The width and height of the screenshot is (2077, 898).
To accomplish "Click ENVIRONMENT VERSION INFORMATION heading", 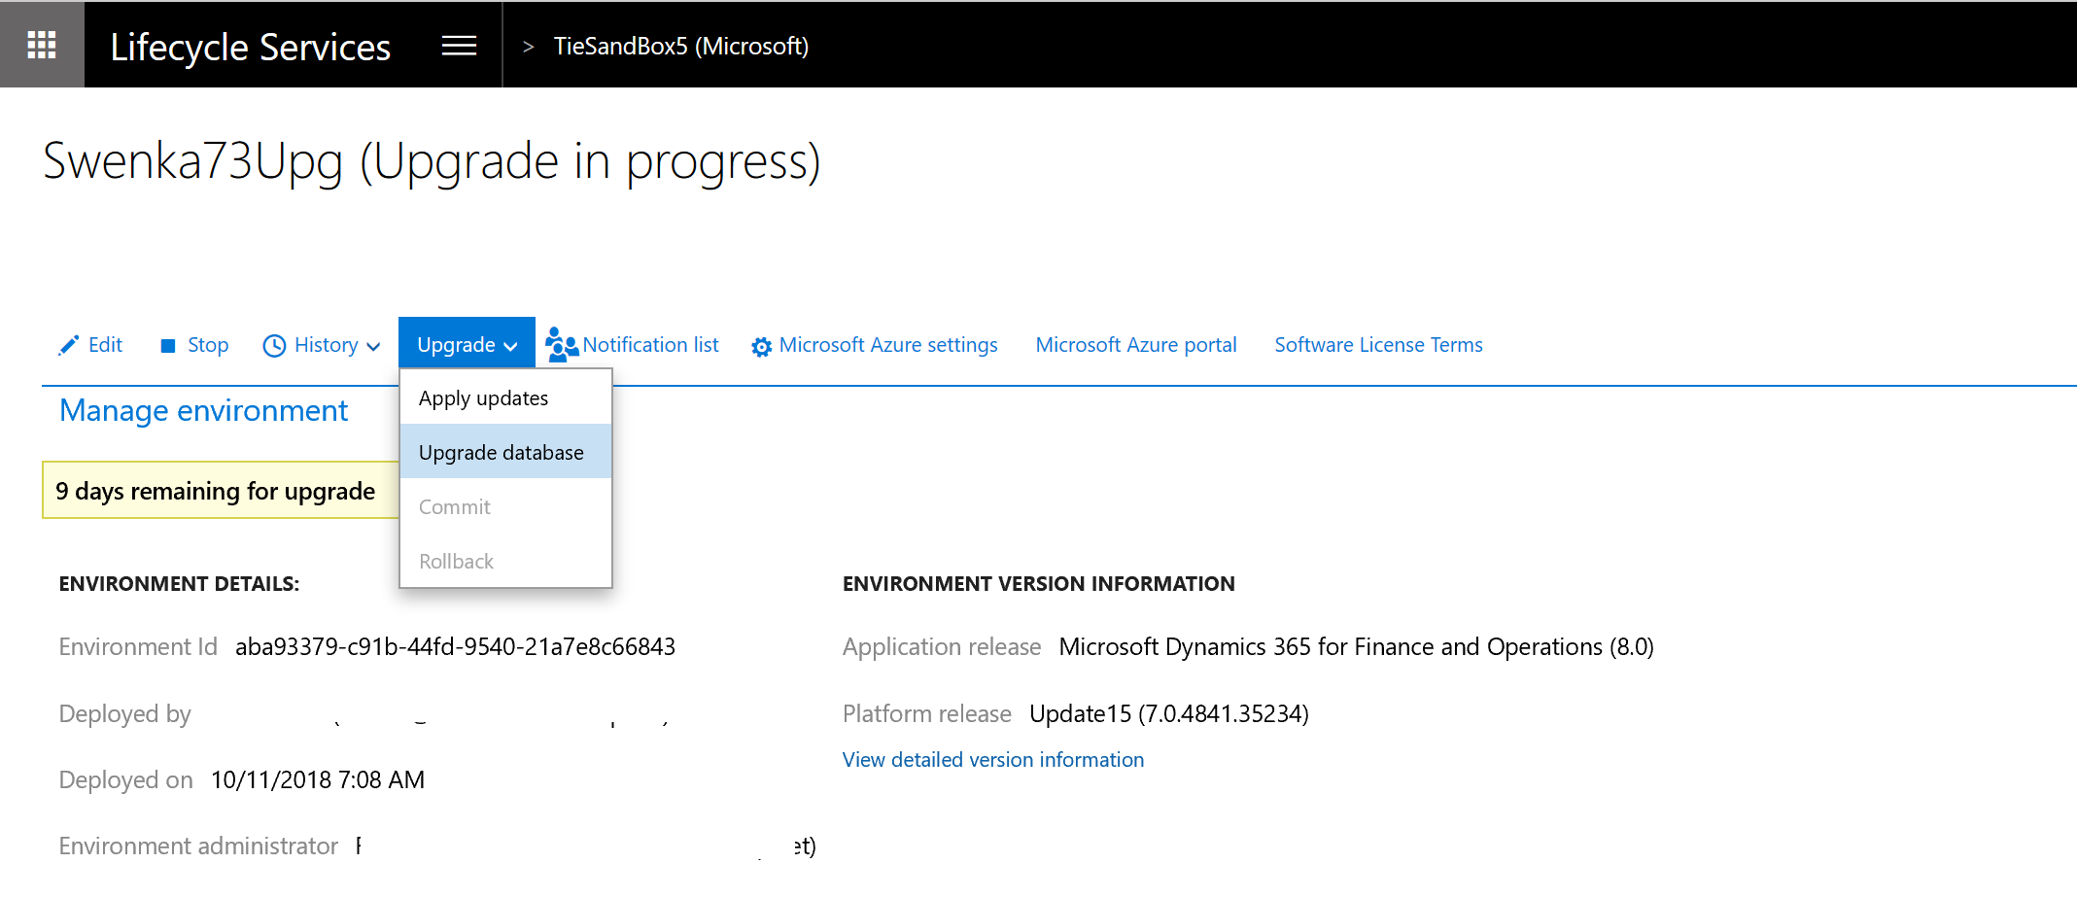I will coord(1038,584).
